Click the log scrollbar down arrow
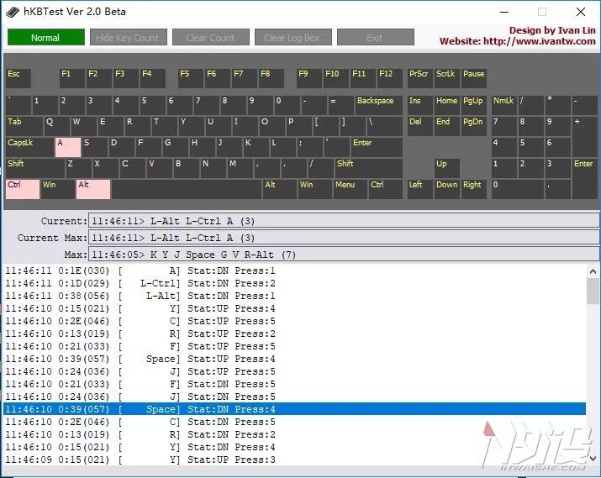 click(x=593, y=458)
